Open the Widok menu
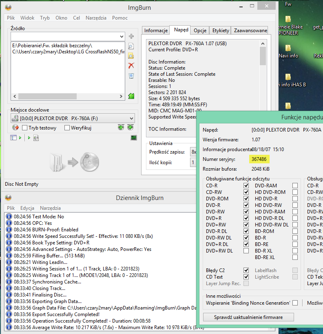Screen dimensions: 323x334 point(27,18)
